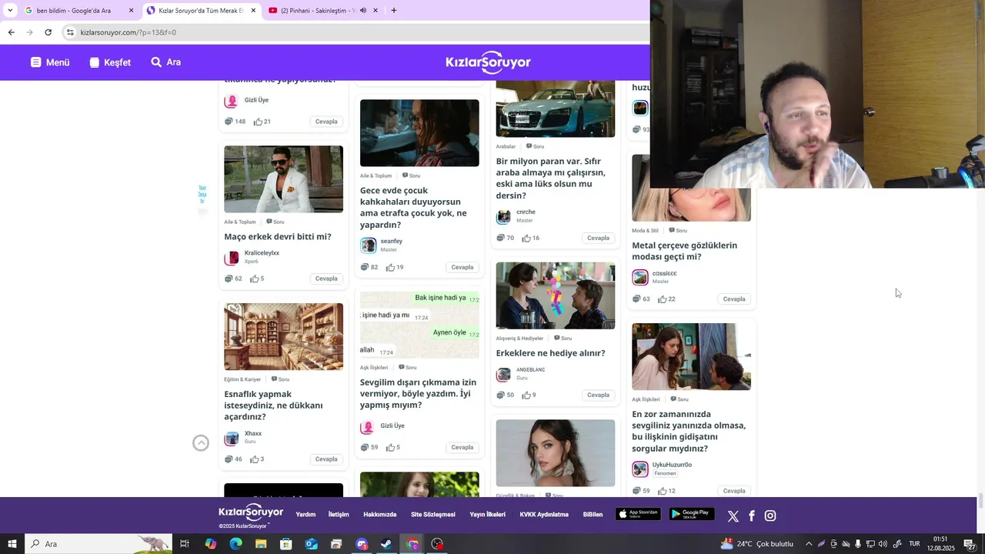Open the blue convertible car thumbnail
Image resolution: width=985 pixels, height=554 pixels.
click(x=555, y=108)
